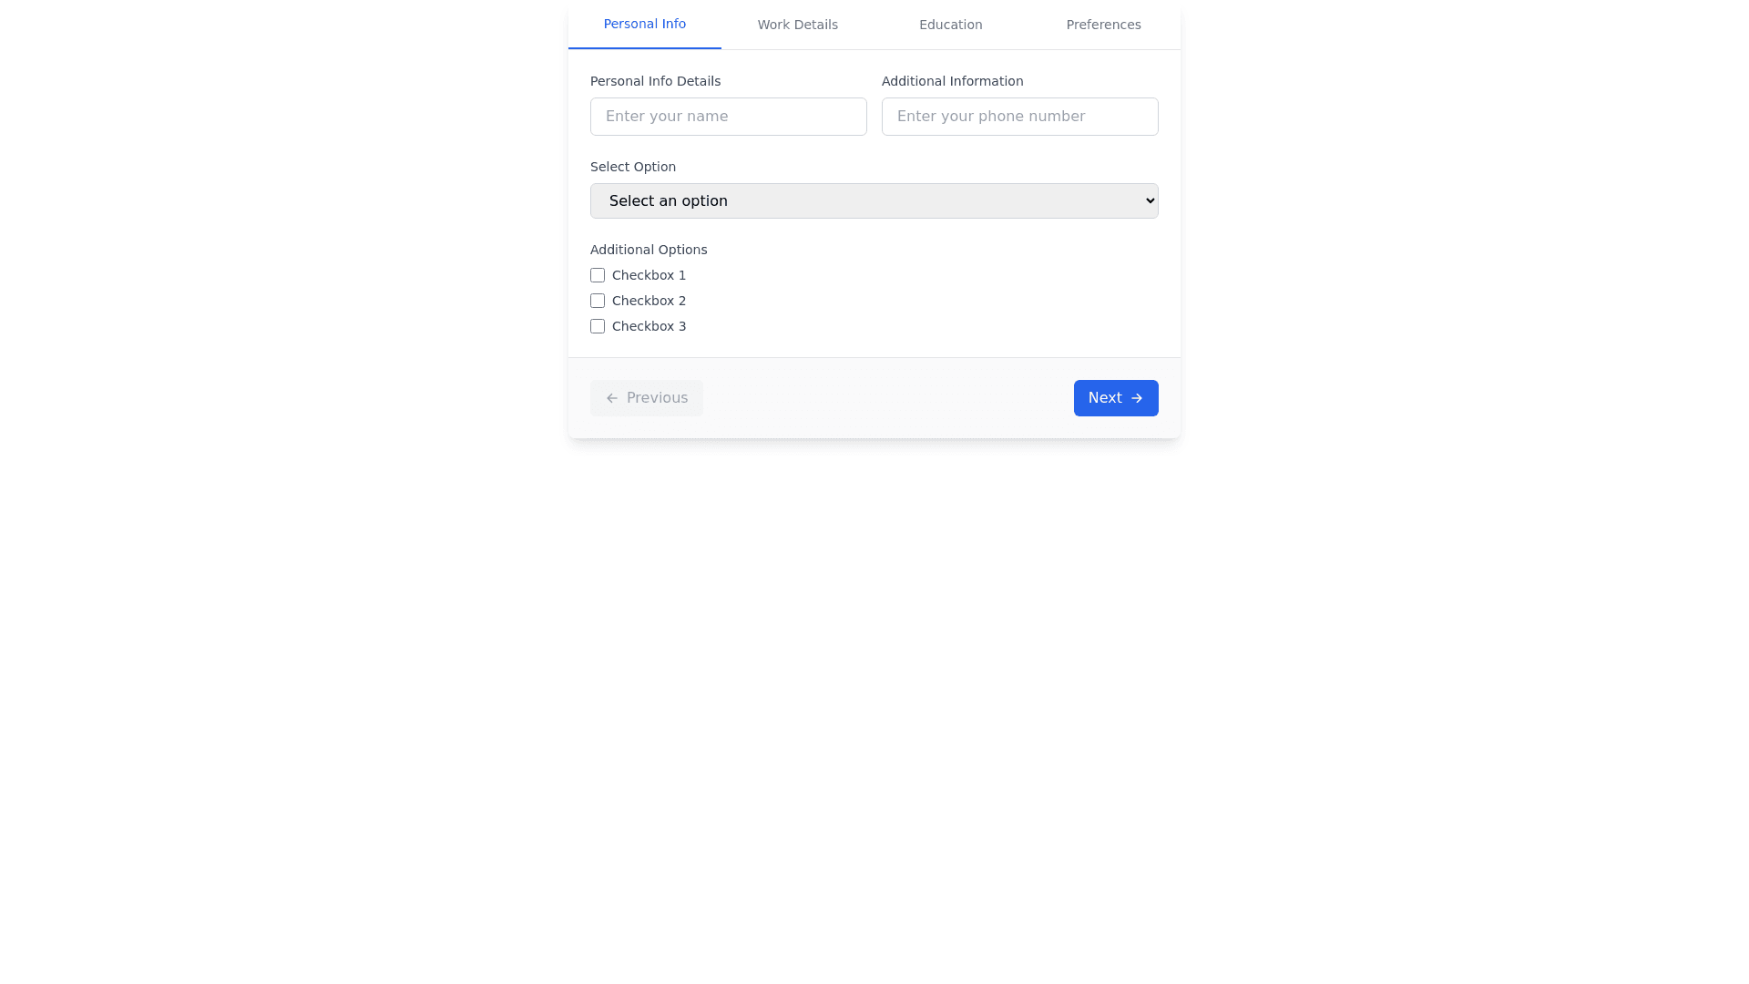The image size is (1749, 984).
Task: Enable the Checkbox 2 box
Action: [x=598, y=301]
